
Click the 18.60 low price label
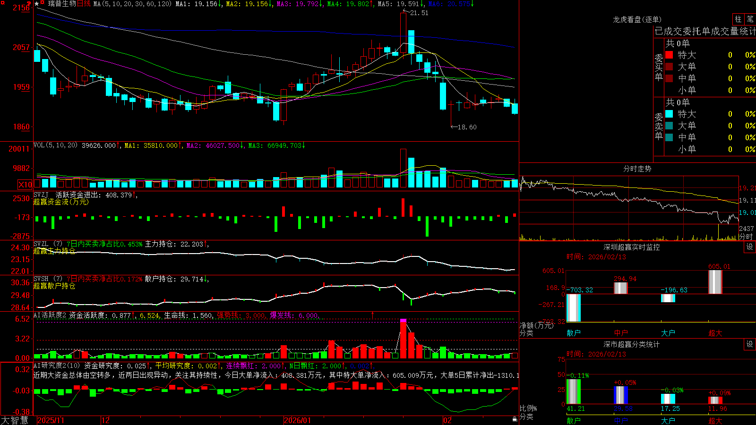[x=467, y=127]
